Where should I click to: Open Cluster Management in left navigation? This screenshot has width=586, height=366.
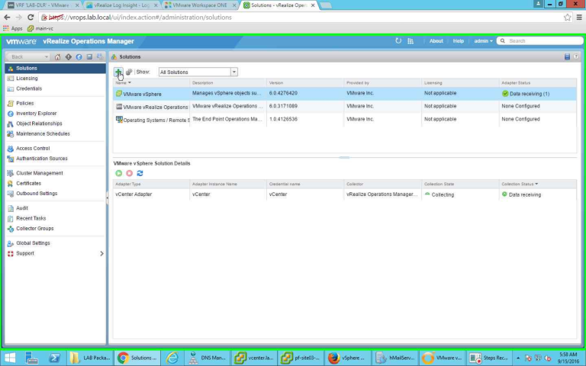(x=39, y=173)
